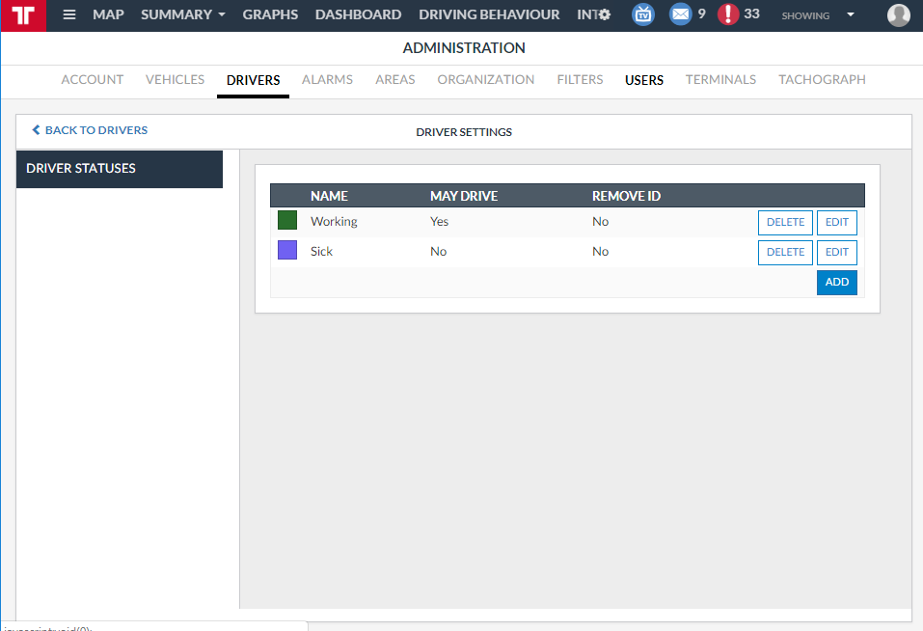The width and height of the screenshot is (923, 631).
Task: Click the green Working color swatch
Action: point(287,221)
